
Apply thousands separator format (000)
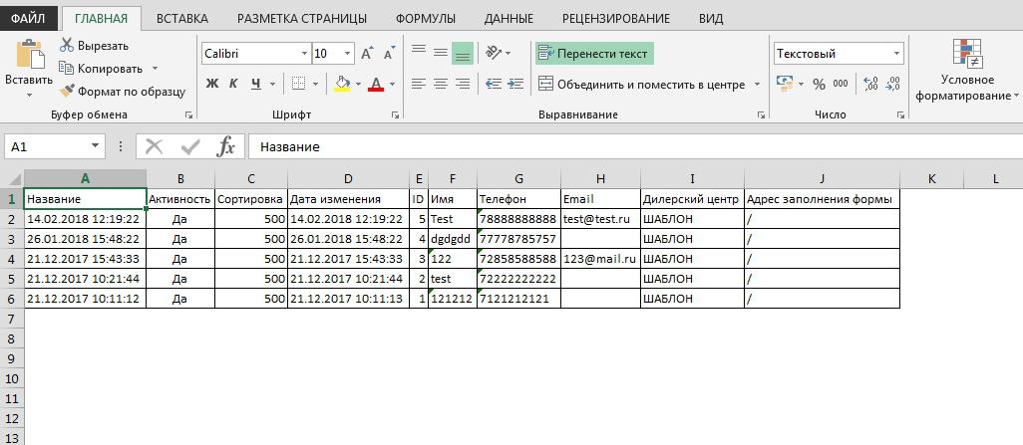point(841,84)
